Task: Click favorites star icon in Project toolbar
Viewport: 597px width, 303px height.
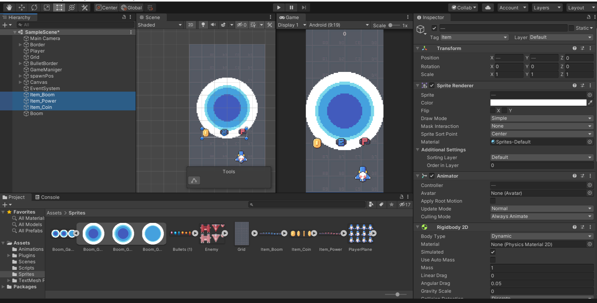Action: (x=391, y=205)
